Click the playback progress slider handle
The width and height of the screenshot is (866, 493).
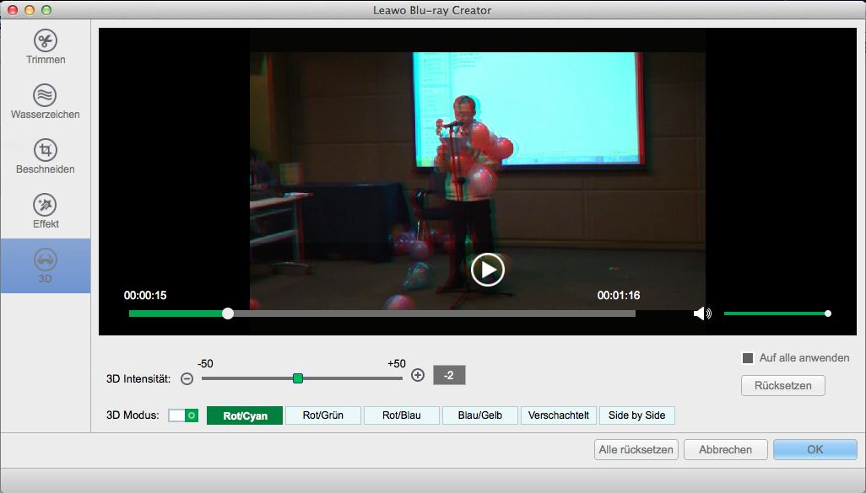coord(228,313)
